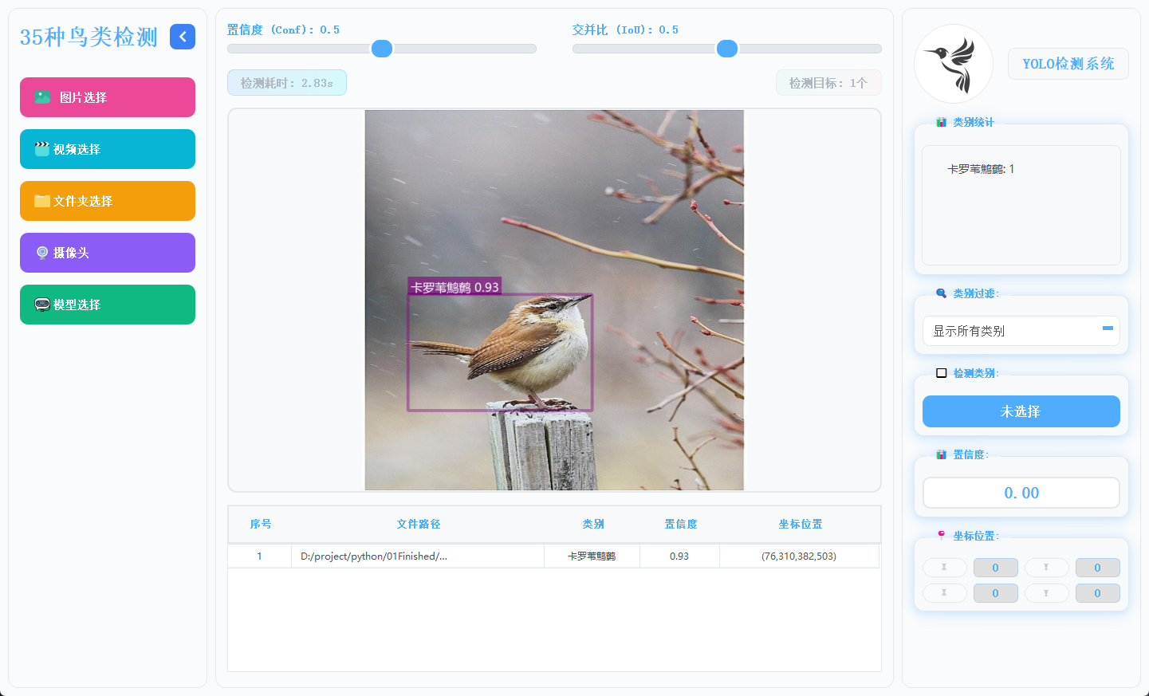Click the folder icon on 文件夹选择
This screenshot has width=1149, height=696.
42,201
